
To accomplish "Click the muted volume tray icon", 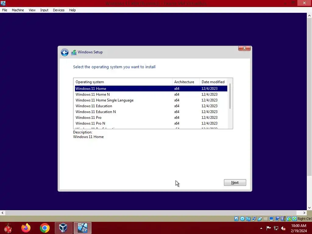I will pos(283,228).
